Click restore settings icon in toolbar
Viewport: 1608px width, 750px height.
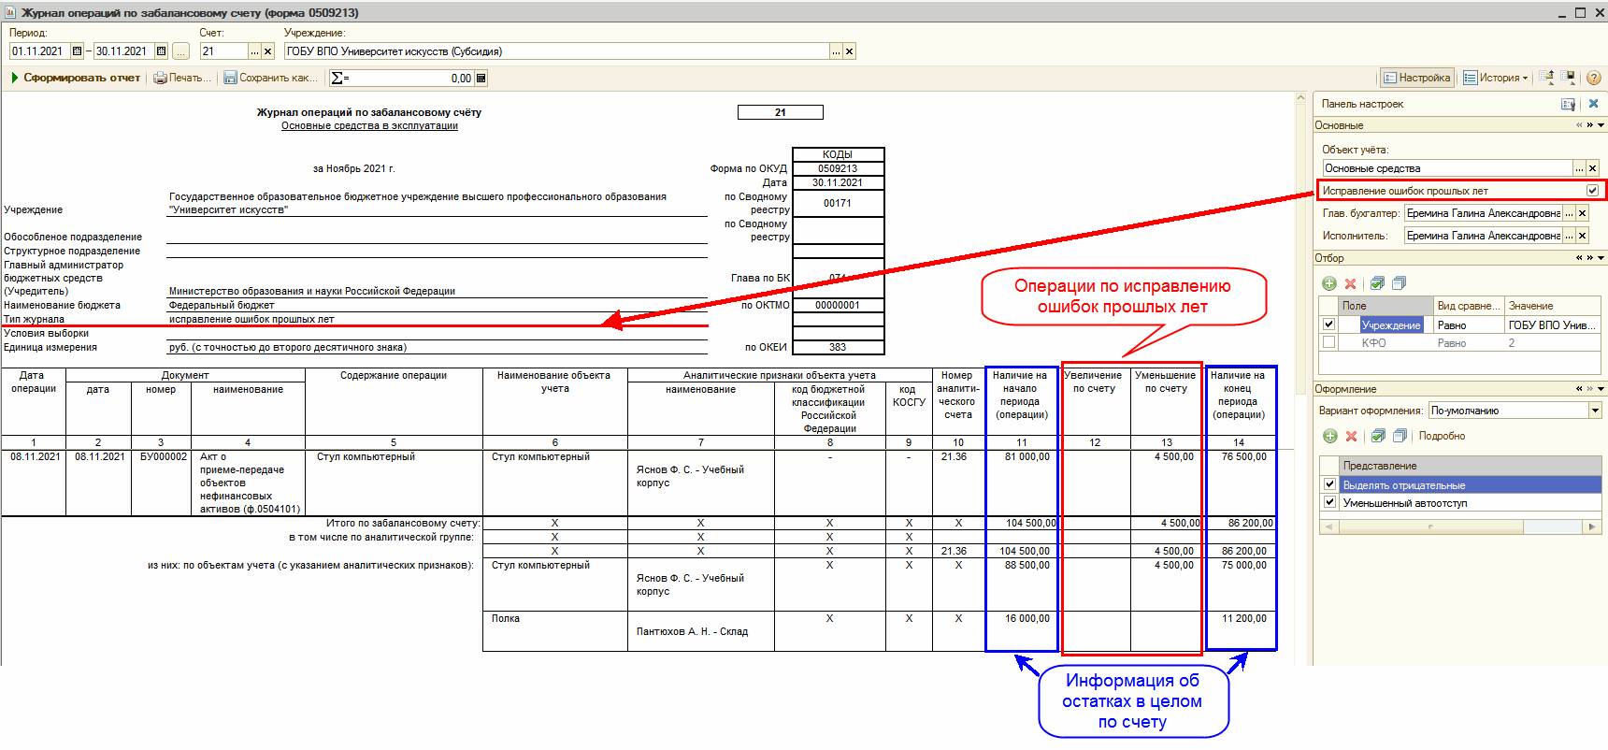pyautogui.click(x=1547, y=78)
